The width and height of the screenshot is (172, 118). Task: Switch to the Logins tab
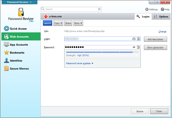tap(143, 17)
